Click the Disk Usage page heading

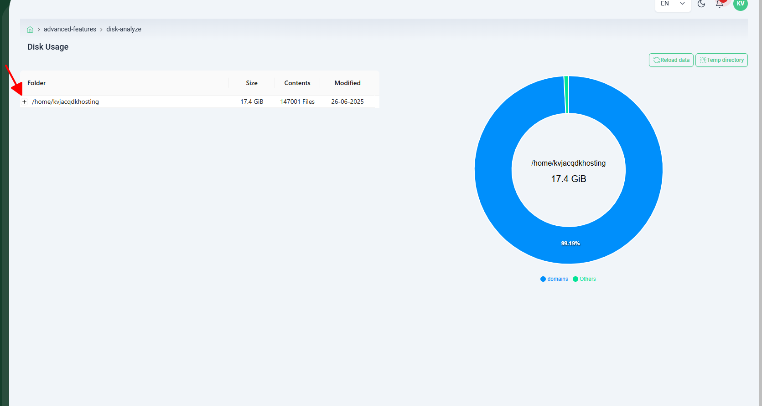tap(48, 47)
